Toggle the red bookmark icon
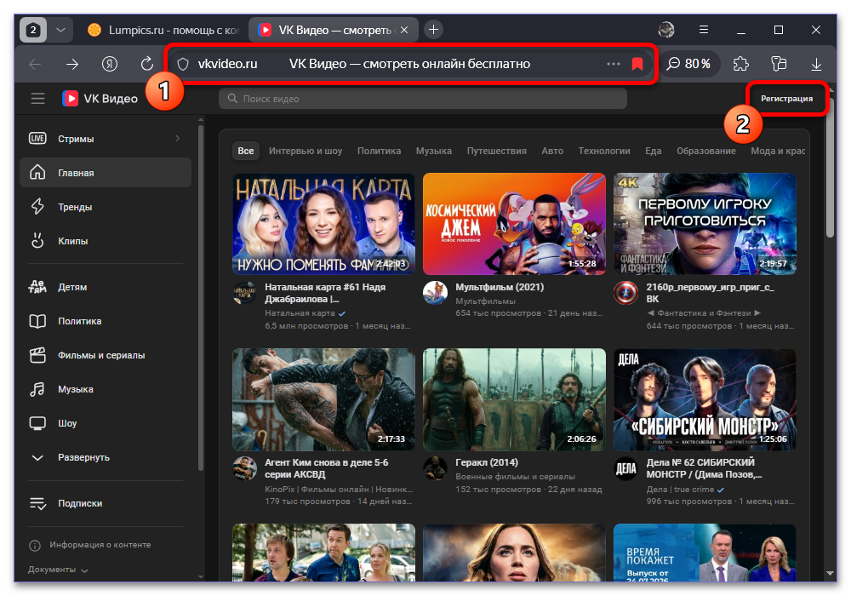Image resolution: width=851 pixels, height=596 pixels. click(637, 64)
